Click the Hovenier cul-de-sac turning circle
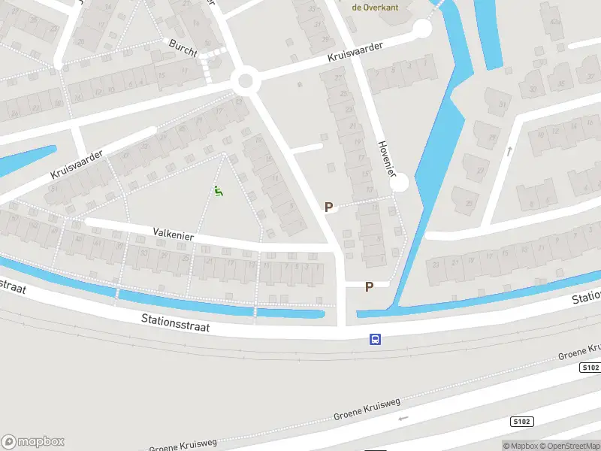Screen dimensions: 601x451 [400, 183]
